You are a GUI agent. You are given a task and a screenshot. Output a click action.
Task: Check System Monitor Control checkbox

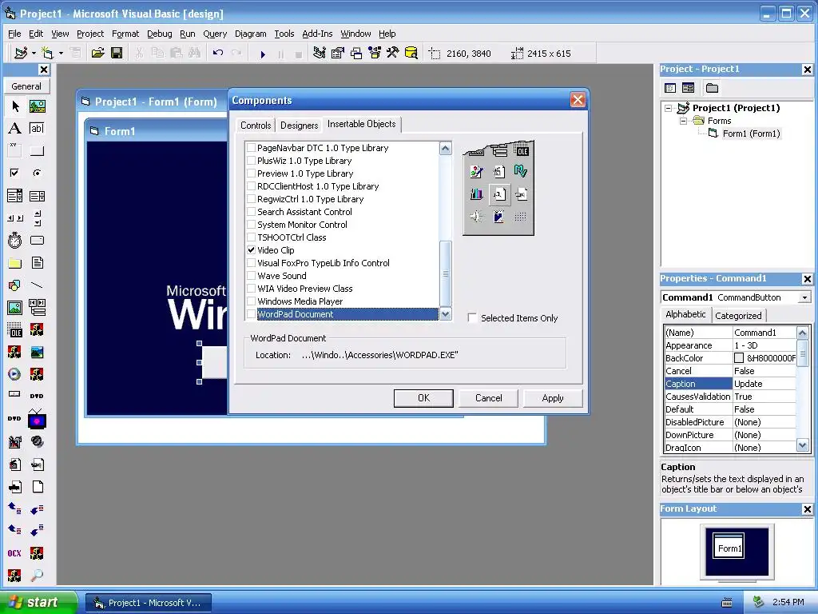coord(252,225)
